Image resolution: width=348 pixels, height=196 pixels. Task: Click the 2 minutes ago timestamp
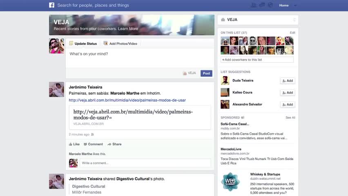coord(79,134)
